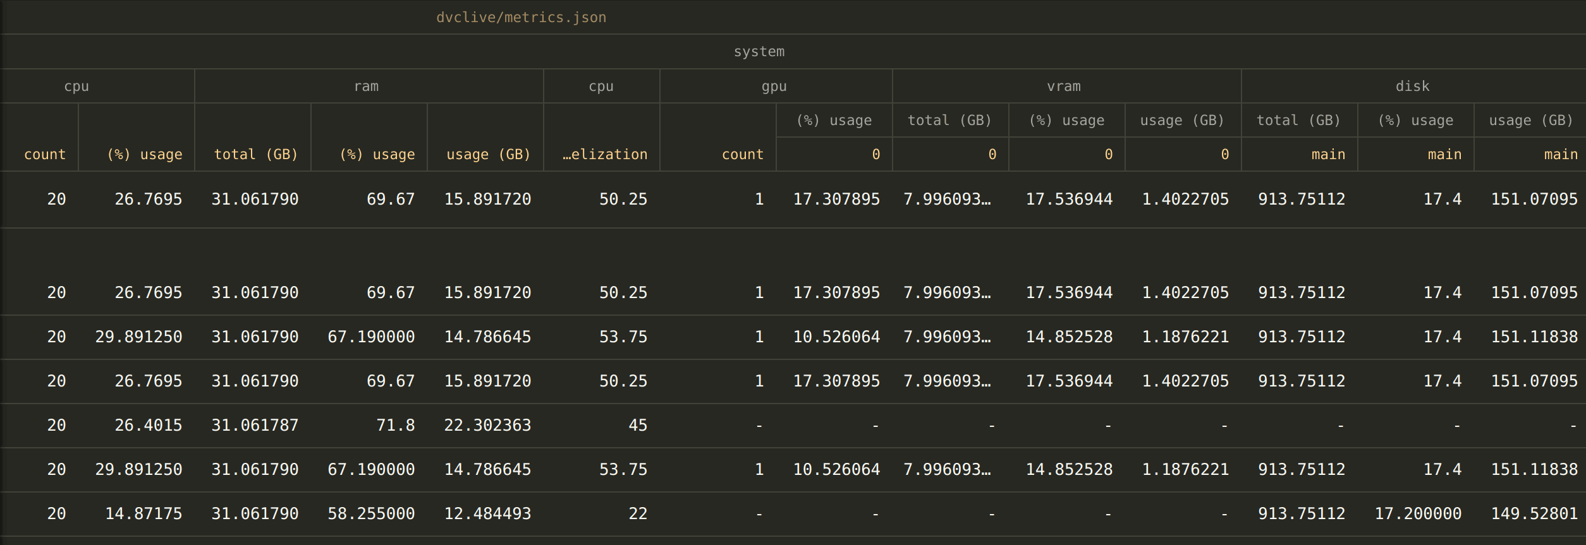Select the count header under gpu
This screenshot has height=545, width=1586.
pyautogui.click(x=742, y=155)
